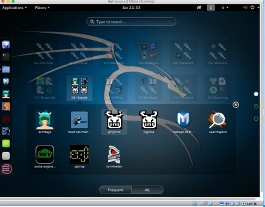Click the volume speaker icon

245,7
